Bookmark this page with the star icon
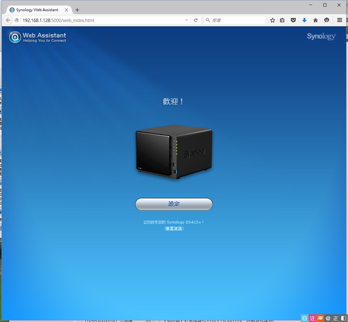The image size is (348, 322). pyautogui.click(x=272, y=20)
